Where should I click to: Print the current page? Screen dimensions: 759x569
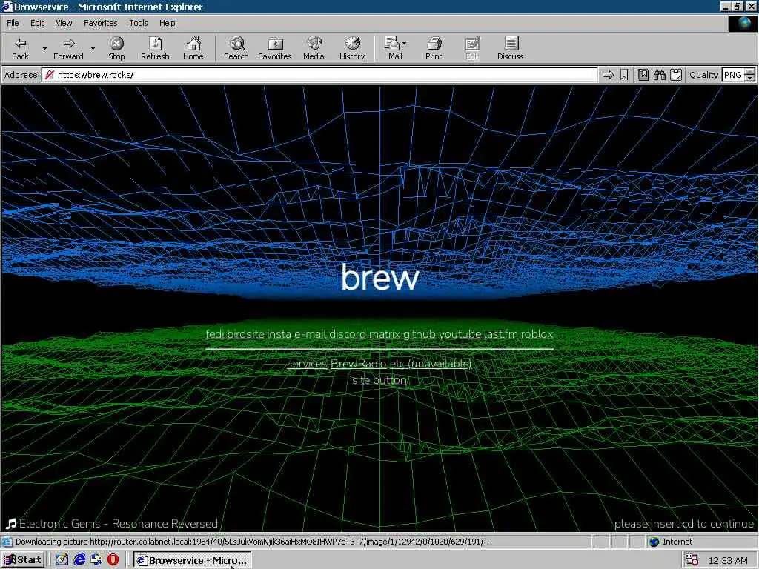[434, 48]
